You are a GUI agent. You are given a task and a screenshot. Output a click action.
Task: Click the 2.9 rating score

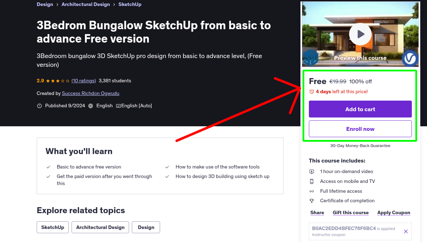point(40,81)
